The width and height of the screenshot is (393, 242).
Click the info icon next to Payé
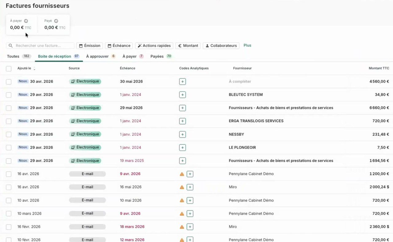click(56, 21)
